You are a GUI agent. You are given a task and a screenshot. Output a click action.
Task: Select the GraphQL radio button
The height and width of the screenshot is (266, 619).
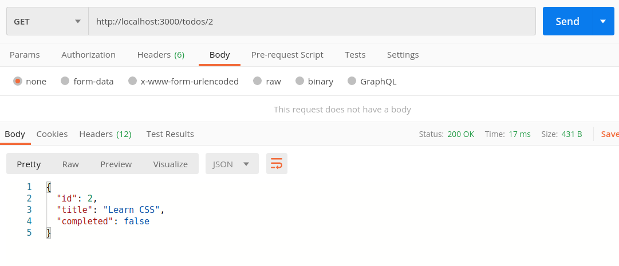[x=352, y=81]
